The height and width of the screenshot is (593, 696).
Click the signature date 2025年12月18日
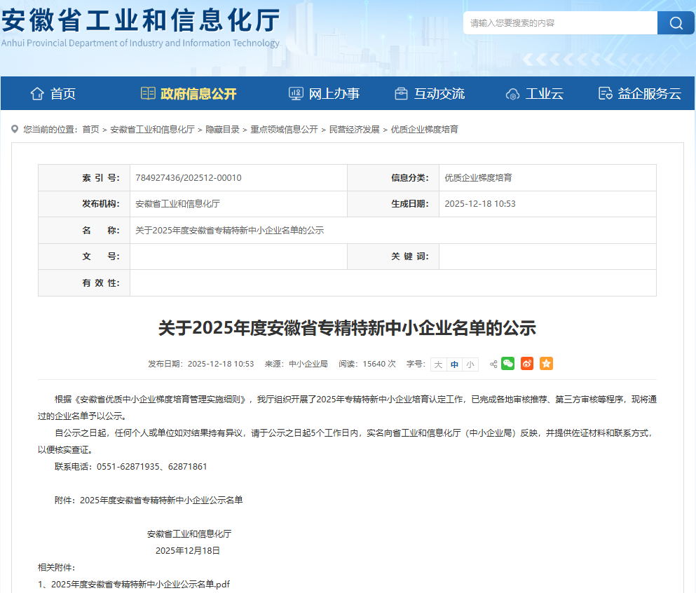188,550
